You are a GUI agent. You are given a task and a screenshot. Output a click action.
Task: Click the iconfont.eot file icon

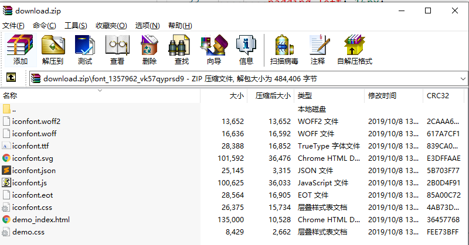[6, 195]
